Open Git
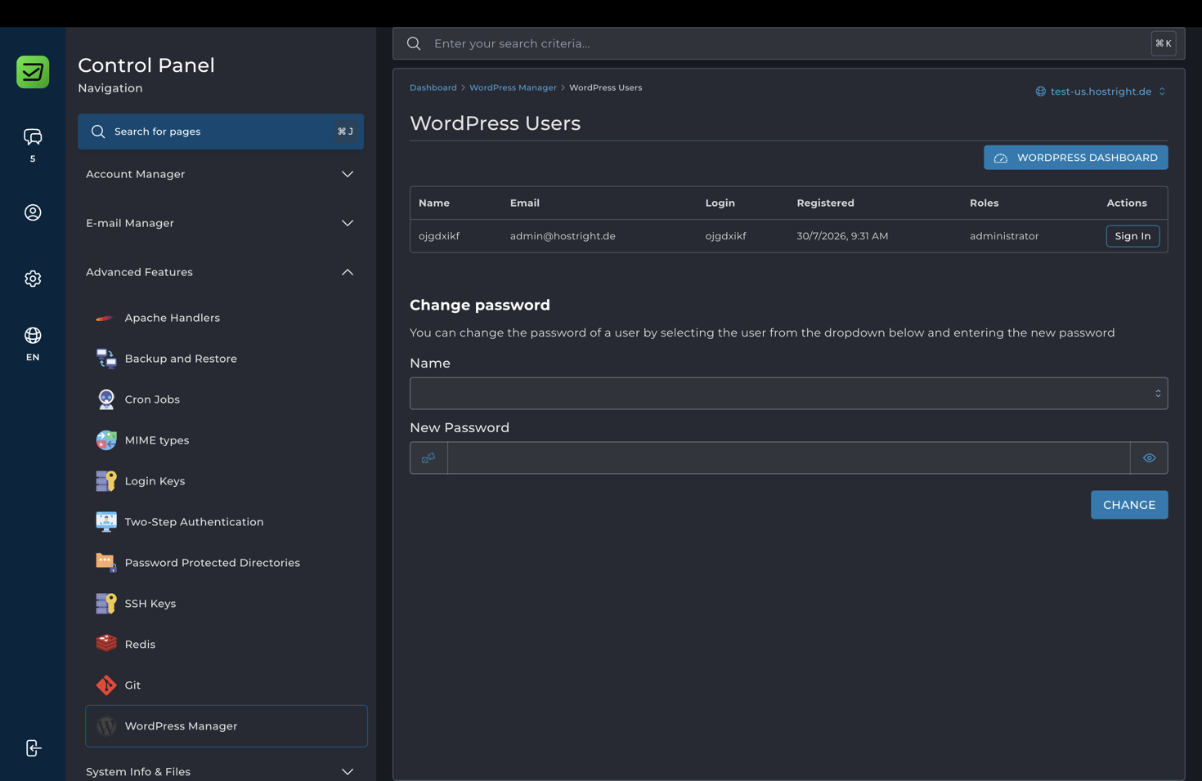This screenshot has height=781, width=1202. 132,685
